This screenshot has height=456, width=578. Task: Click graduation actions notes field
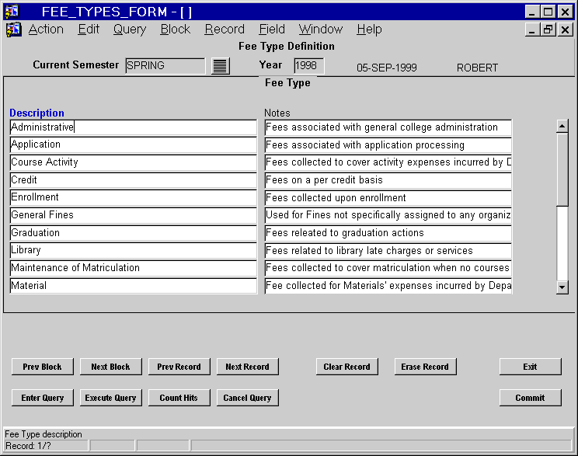(388, 233)
